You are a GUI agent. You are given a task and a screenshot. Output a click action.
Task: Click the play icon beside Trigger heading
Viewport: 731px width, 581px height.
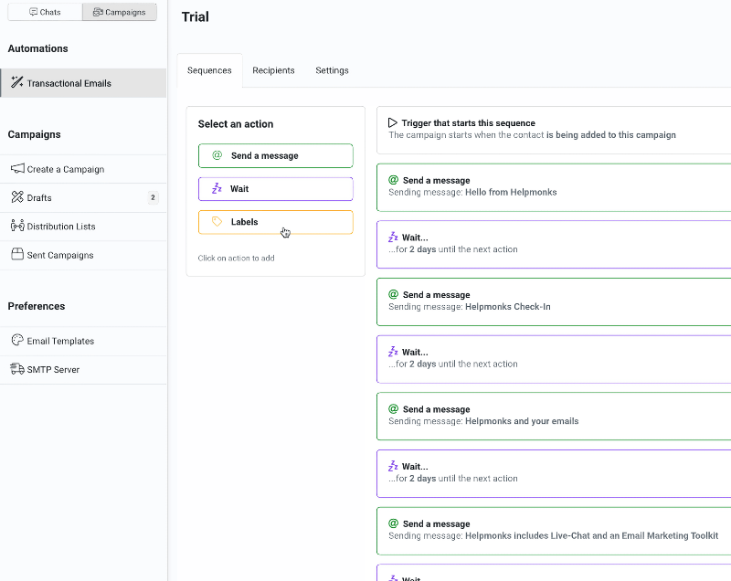[x=393, y=122]
